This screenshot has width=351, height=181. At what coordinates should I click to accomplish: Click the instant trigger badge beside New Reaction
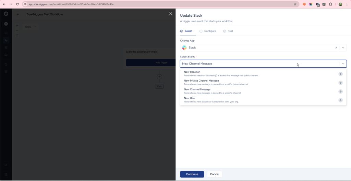pos(340,74)
